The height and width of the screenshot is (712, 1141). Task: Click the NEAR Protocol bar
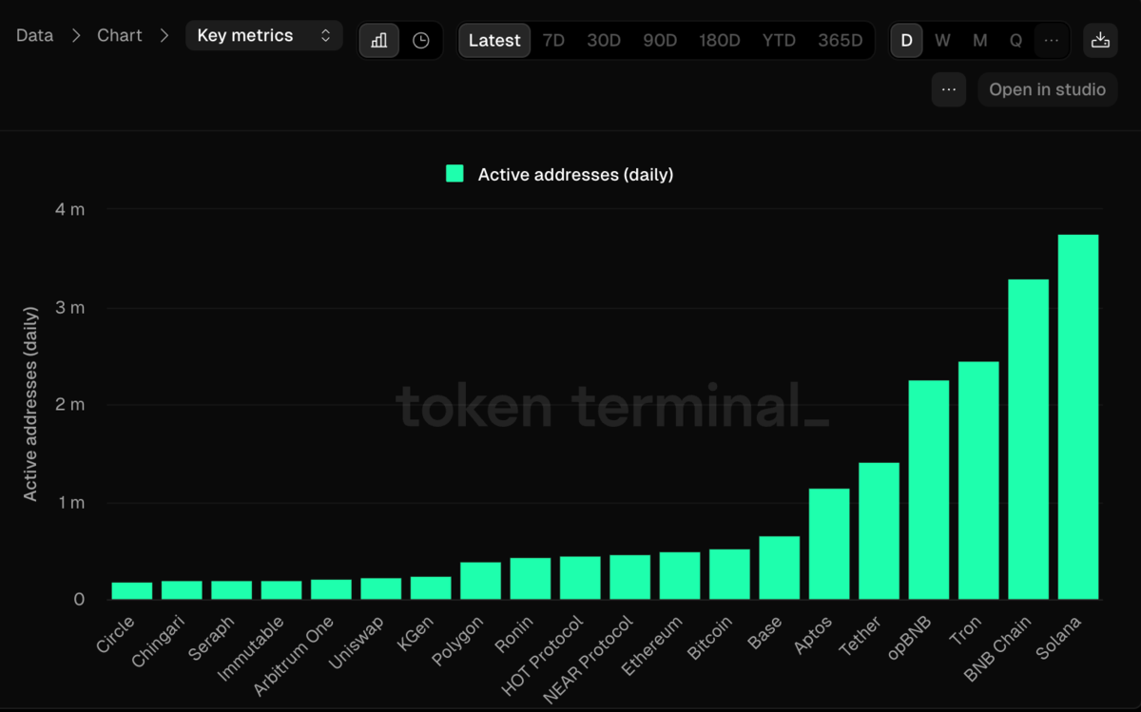point(630,577)
